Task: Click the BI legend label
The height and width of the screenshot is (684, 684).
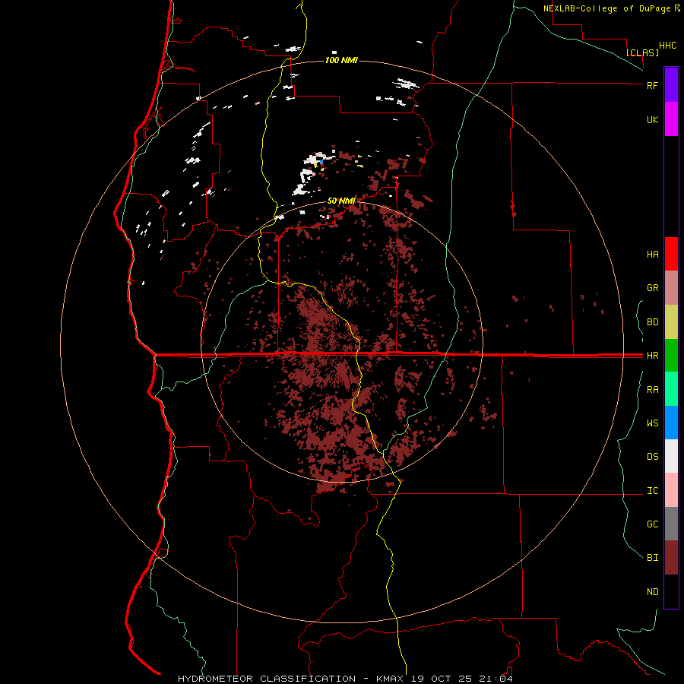Action: [652, 558]
